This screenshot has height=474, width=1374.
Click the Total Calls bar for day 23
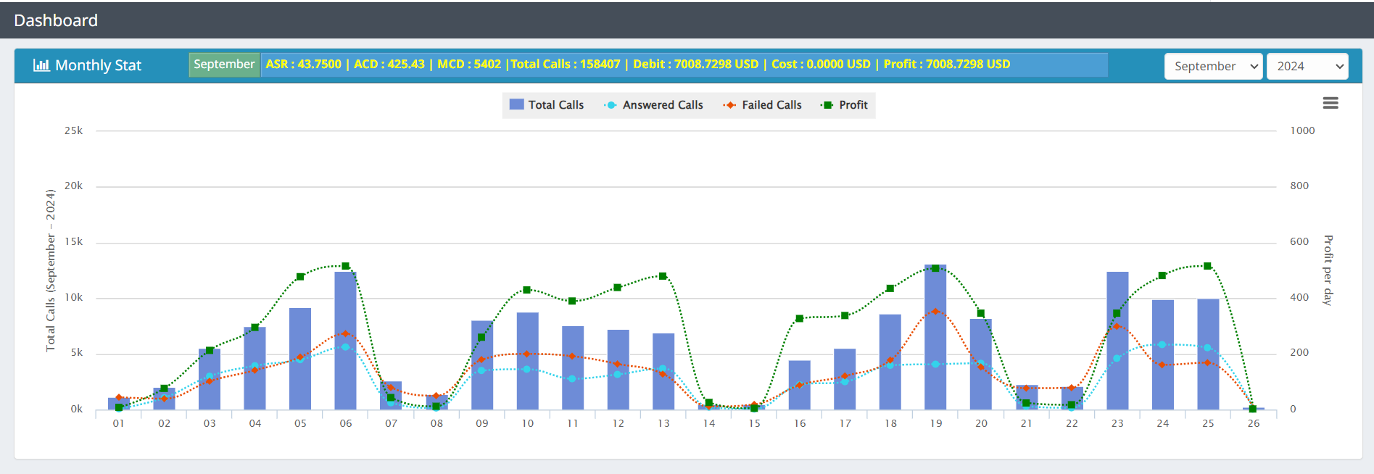click(x=1117, y=341)
